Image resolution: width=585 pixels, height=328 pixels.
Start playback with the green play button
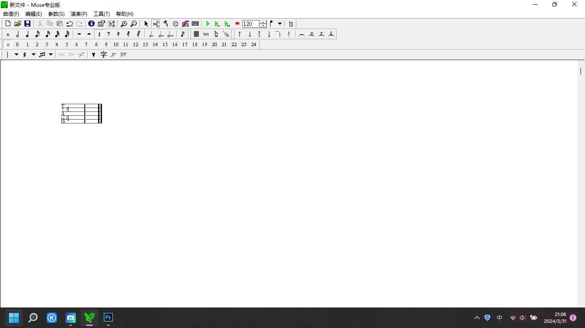208,24
